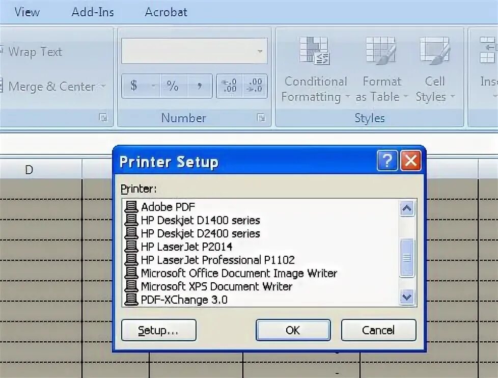Click Decrease Decimal icon
This screenshot has width=498, height=378.
(x=255, y=86)
